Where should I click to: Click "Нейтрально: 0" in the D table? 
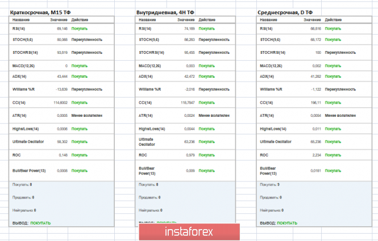[272, 210]
